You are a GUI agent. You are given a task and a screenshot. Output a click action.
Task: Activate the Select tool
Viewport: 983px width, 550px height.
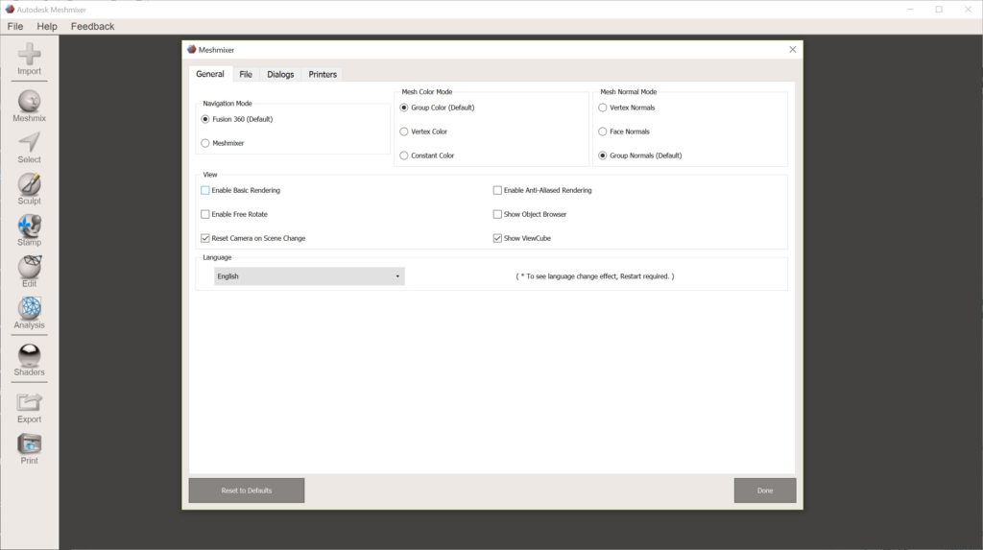coord(29,148)
